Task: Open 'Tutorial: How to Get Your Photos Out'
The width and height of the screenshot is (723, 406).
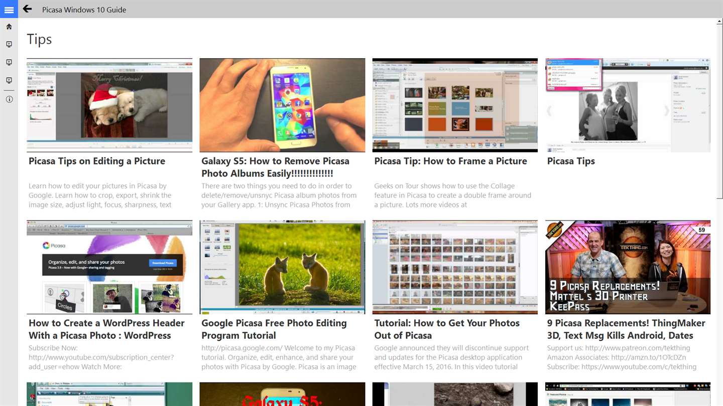Action: (447, 329)
